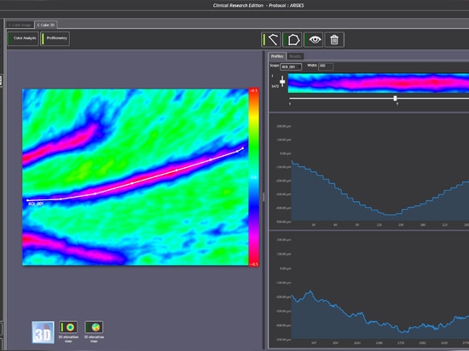Select the Profiles tab

click(x=277, y=56)
